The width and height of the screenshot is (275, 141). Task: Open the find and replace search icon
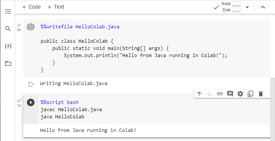click(8, 28)
